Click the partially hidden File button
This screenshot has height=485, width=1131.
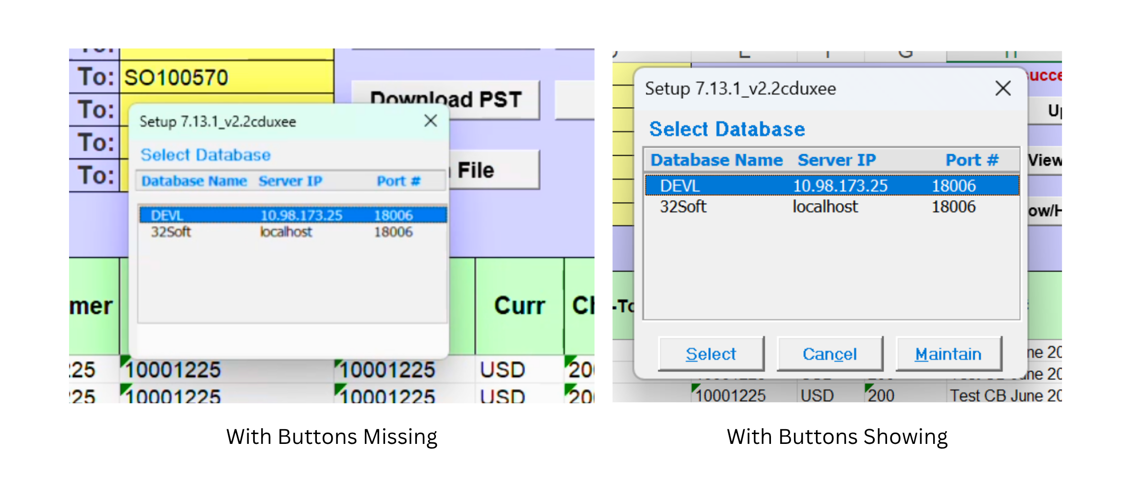pyautogui.click(x=494, y=170)
